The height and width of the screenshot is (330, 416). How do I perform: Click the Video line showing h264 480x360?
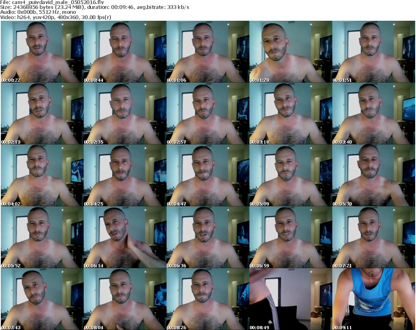(x=55, y=17)
